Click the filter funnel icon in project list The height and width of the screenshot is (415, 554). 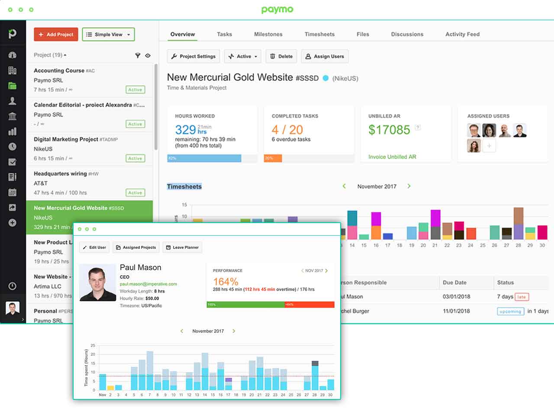(138, 55)
